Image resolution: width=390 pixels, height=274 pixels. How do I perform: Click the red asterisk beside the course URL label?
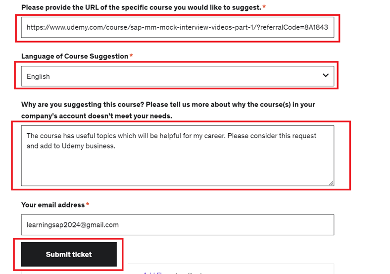pyautogui.click(x=264, y=7)
